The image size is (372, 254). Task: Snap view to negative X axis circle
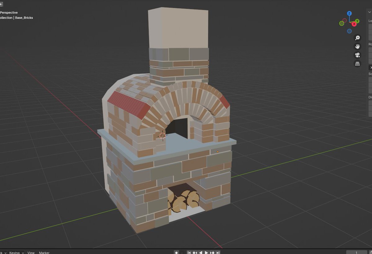(x=344, y=20)
